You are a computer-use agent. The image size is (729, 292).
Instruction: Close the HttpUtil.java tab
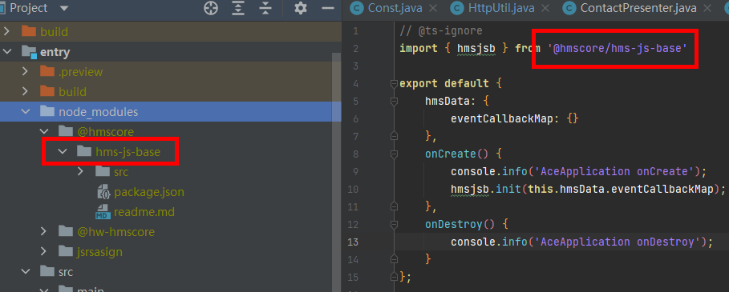click(x=545, y=8)
